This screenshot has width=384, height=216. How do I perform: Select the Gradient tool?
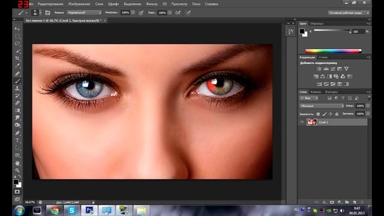17,110
